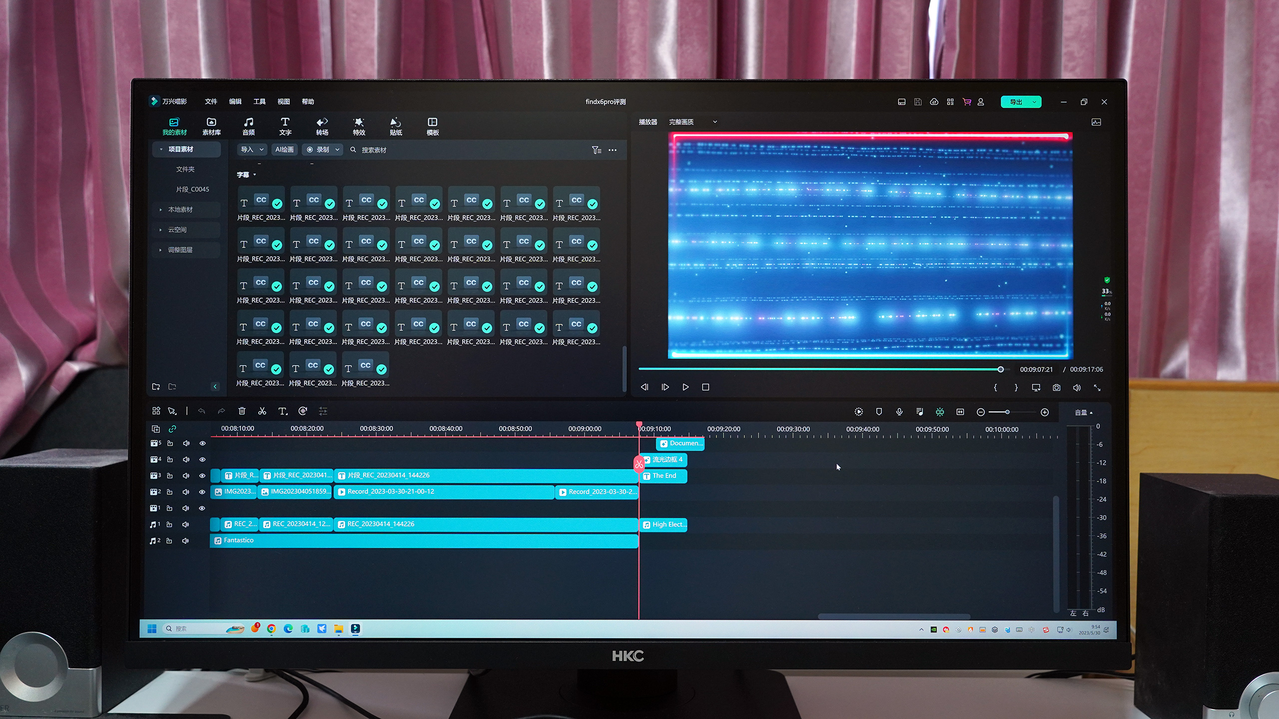
Task: Mute audio track 2 speaker icon
Action: [x=185, y=541]
